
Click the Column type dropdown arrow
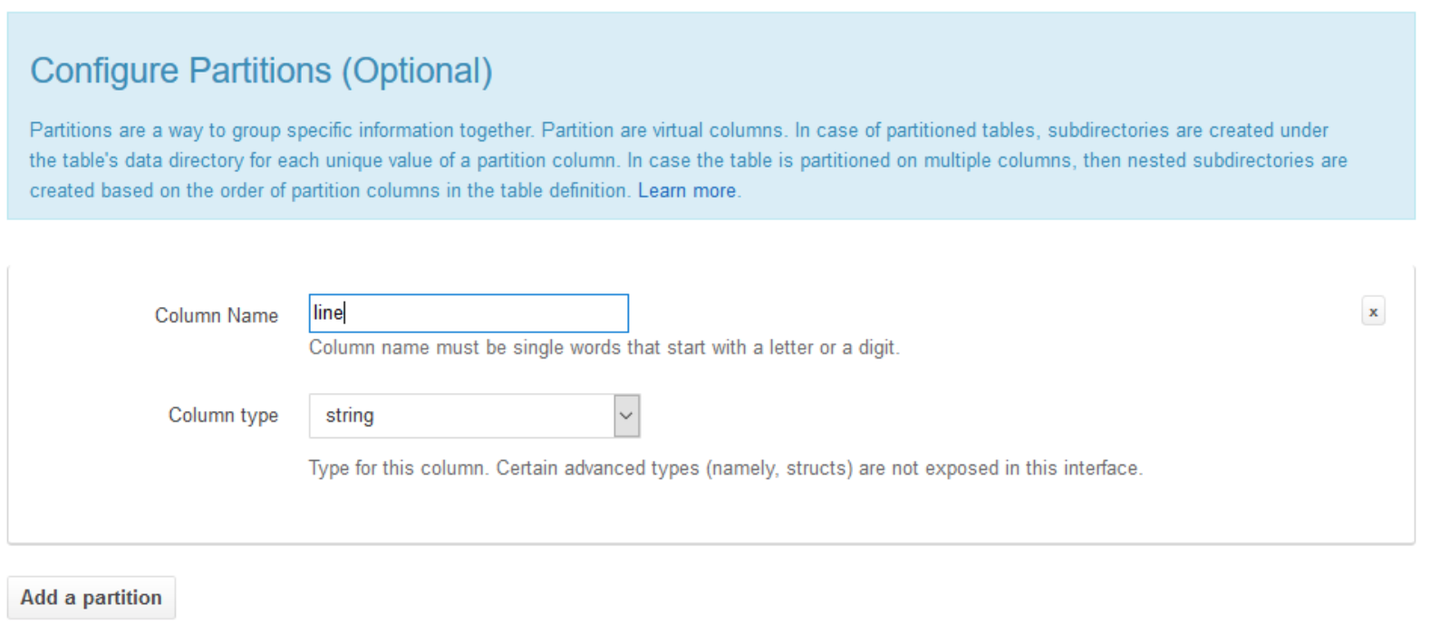point(626,416)
